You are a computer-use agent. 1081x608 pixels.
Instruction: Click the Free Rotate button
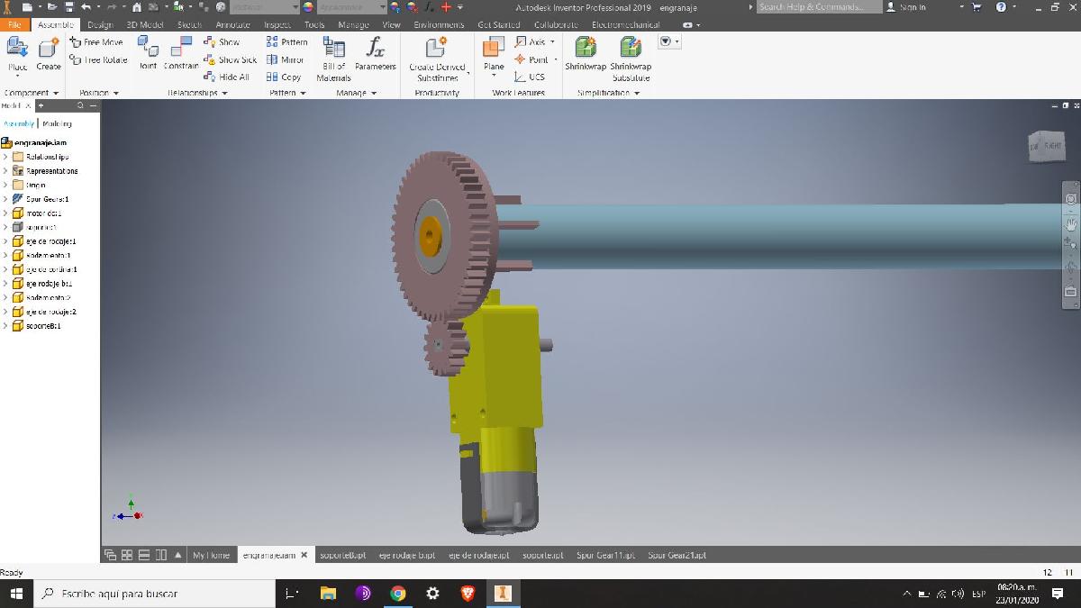point(99,59)
